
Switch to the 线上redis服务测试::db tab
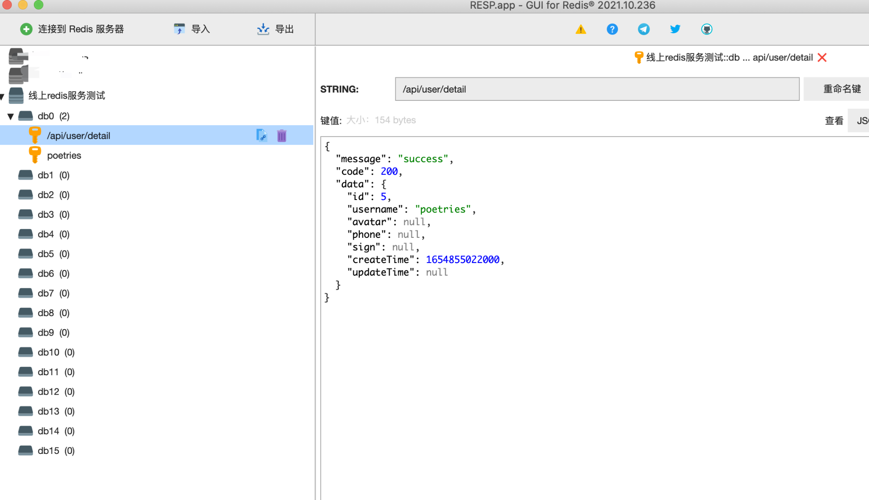tap(723, 57)
